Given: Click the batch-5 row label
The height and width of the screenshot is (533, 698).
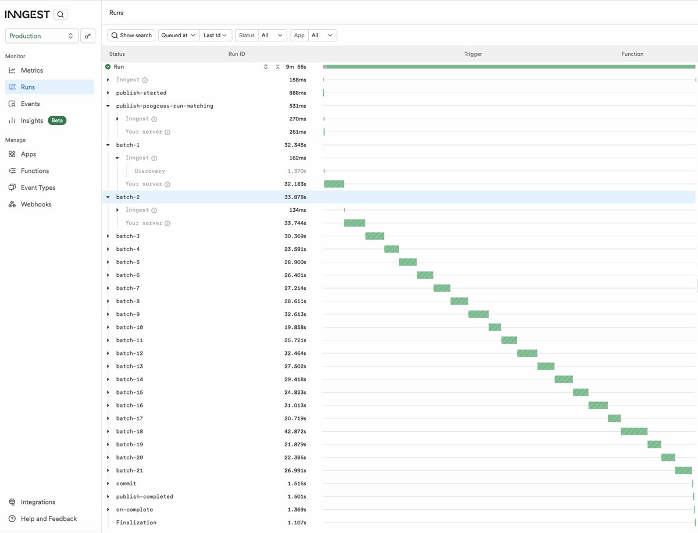Looking at the screenshot, I should pos(128,262).
